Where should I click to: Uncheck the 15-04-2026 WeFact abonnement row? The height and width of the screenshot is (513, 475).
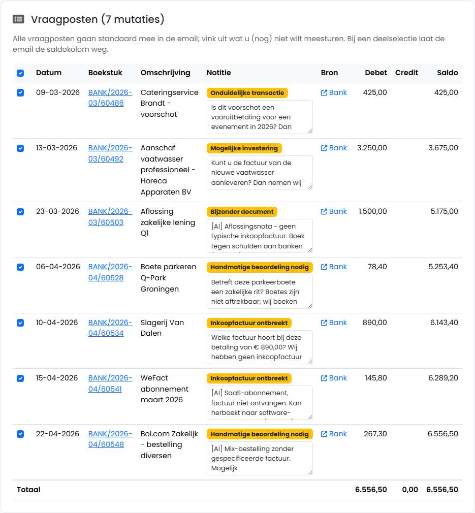tap(20, 378)
